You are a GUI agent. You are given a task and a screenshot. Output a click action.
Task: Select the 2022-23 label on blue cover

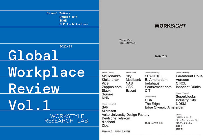(x=66, y=47)
